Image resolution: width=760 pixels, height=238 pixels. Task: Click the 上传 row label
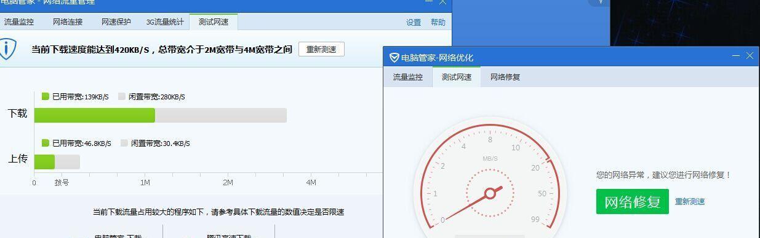click(x=17, y=159)
